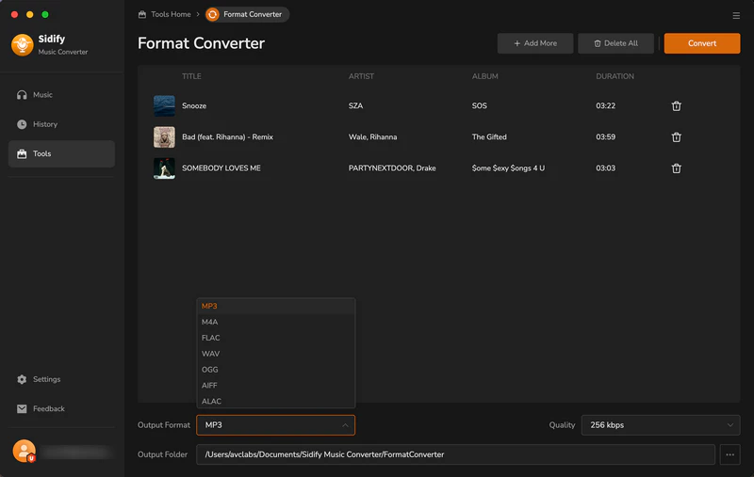This screenshot has width=754, height=477.
Task: Click the user profile avatar
Action: [24, 451]
